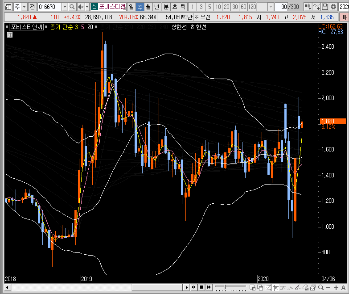Select the 1 period interval button
The image size is (349, 294).
point(193,7)
